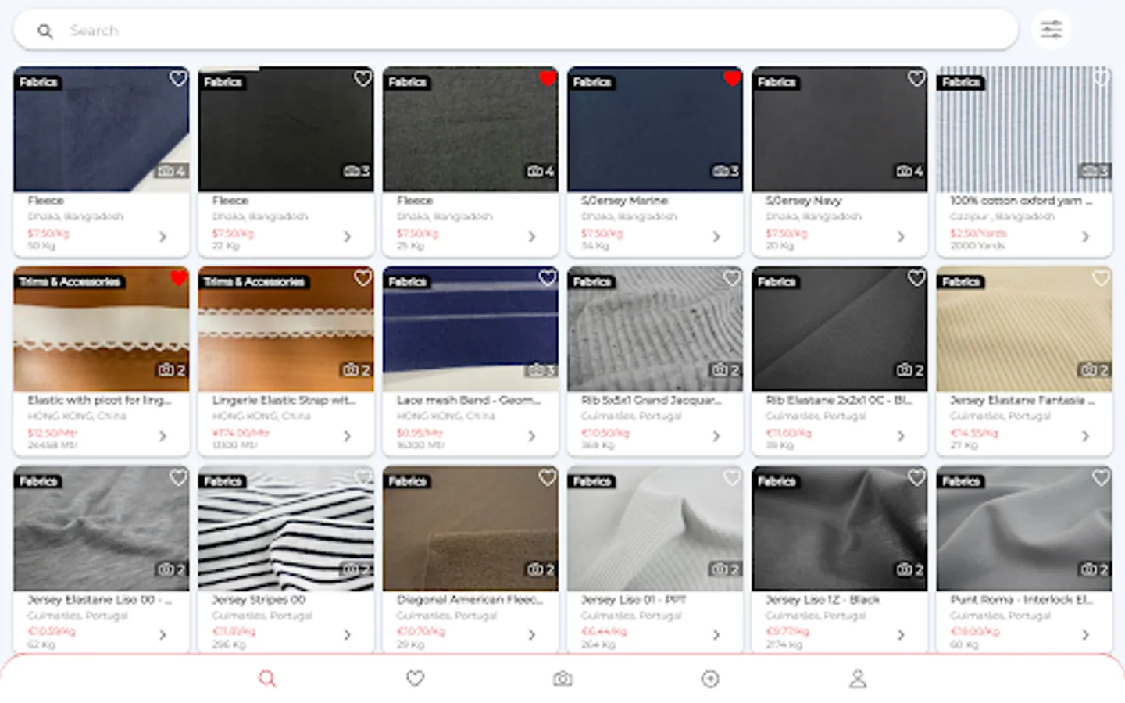Favorite the S/Jersey Navy fabric
Screen dimensions: 1125x703
[x=916, y=78]
